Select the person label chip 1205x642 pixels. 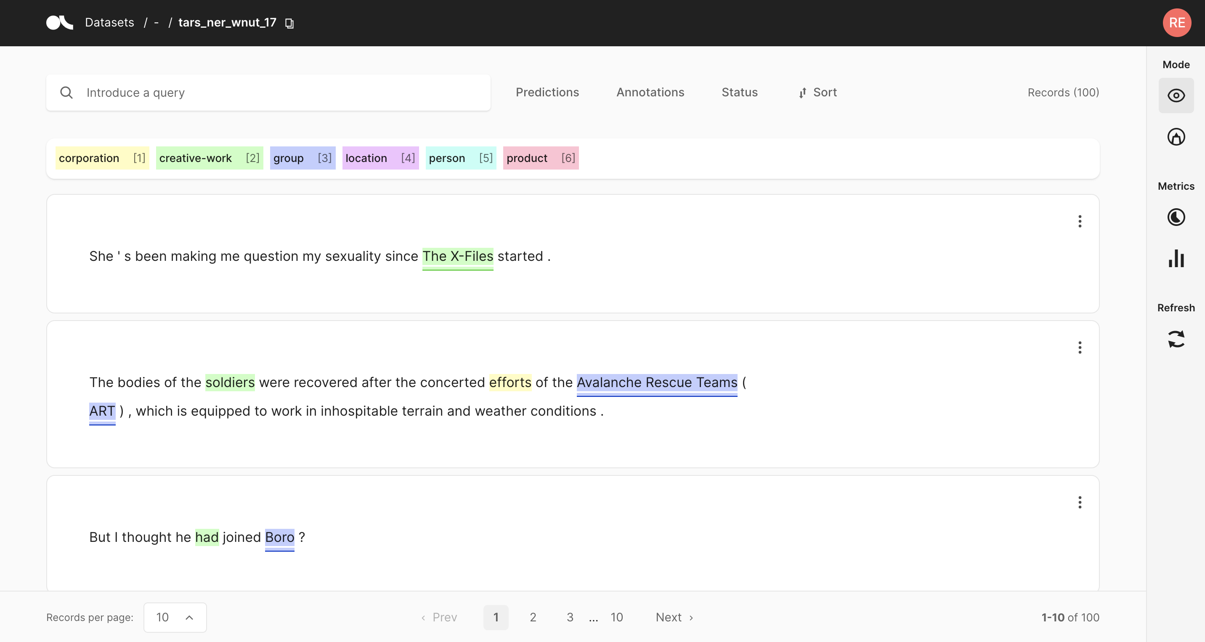click(461, 158)
